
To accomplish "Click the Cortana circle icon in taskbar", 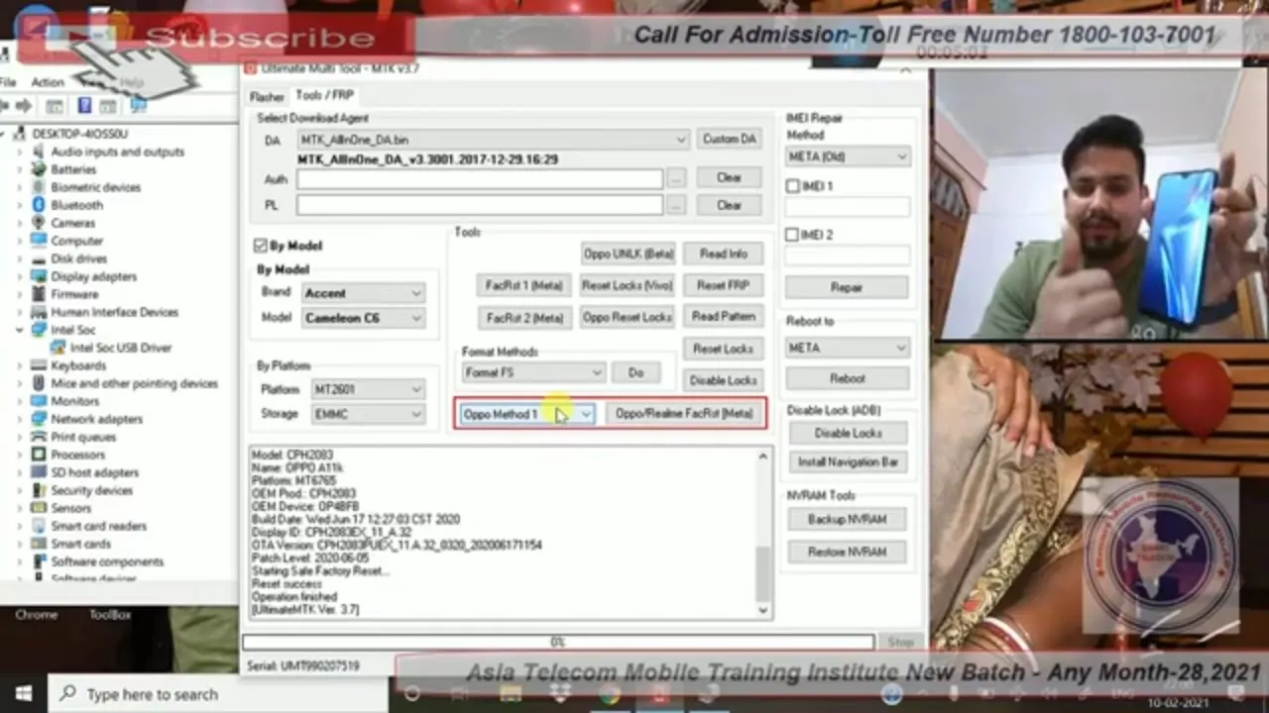I will [411, 694].
